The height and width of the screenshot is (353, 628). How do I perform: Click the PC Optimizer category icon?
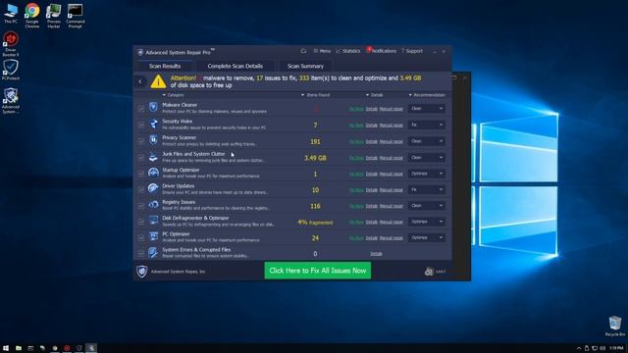point(153,236)
